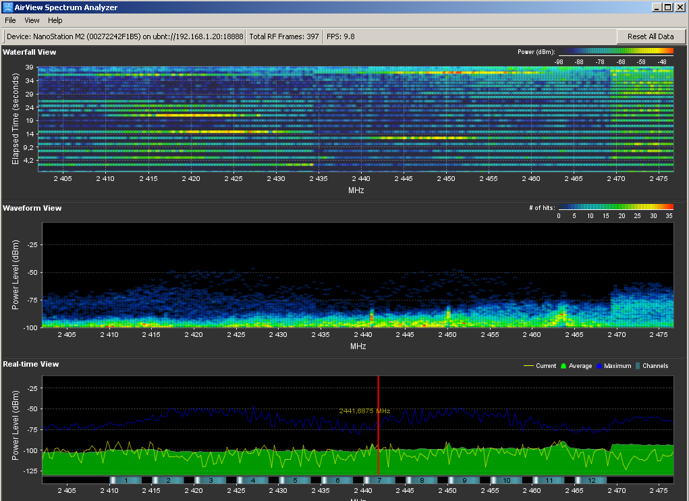Screen dimensions: 689x501
Task: Maximize the AirView window
Action: tap(668, 7)
